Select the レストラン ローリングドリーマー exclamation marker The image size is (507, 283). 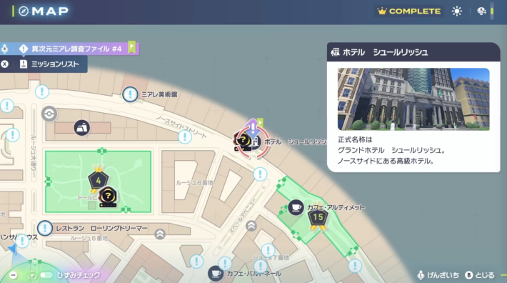[x=45, y=228]
